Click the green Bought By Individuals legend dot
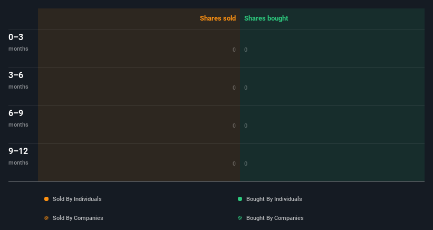This screenshot has width=433, height=230. coord(240,199)
